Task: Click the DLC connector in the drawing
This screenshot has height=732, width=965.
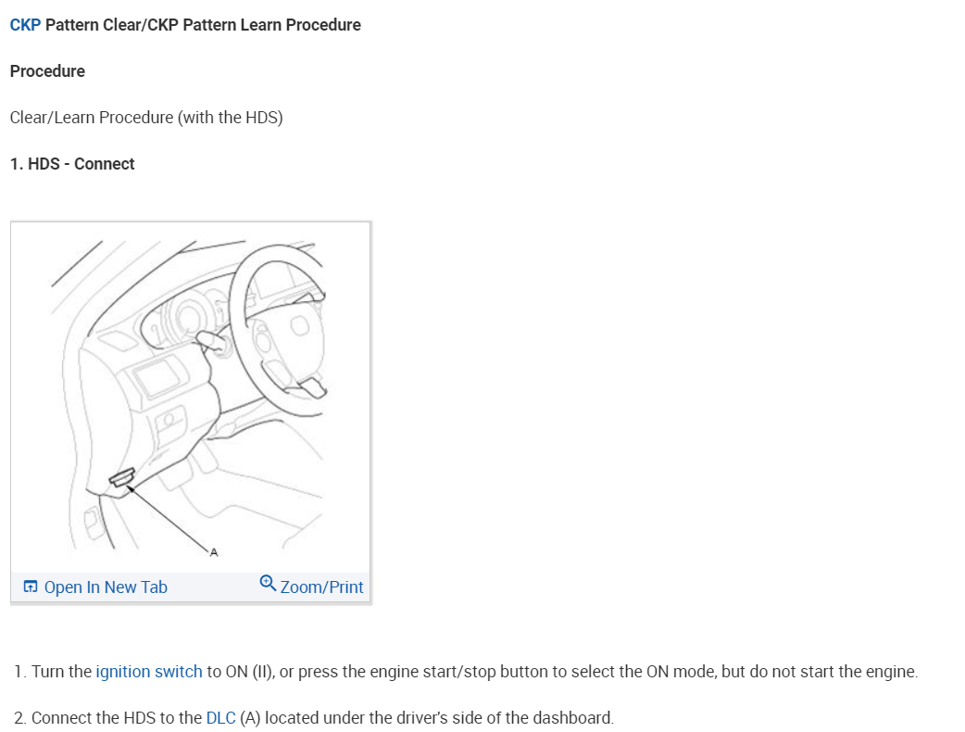Action: coord(122,478)
